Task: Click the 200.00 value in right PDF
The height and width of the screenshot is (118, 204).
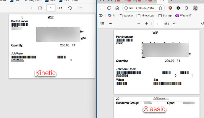Action: coord(169,61)
